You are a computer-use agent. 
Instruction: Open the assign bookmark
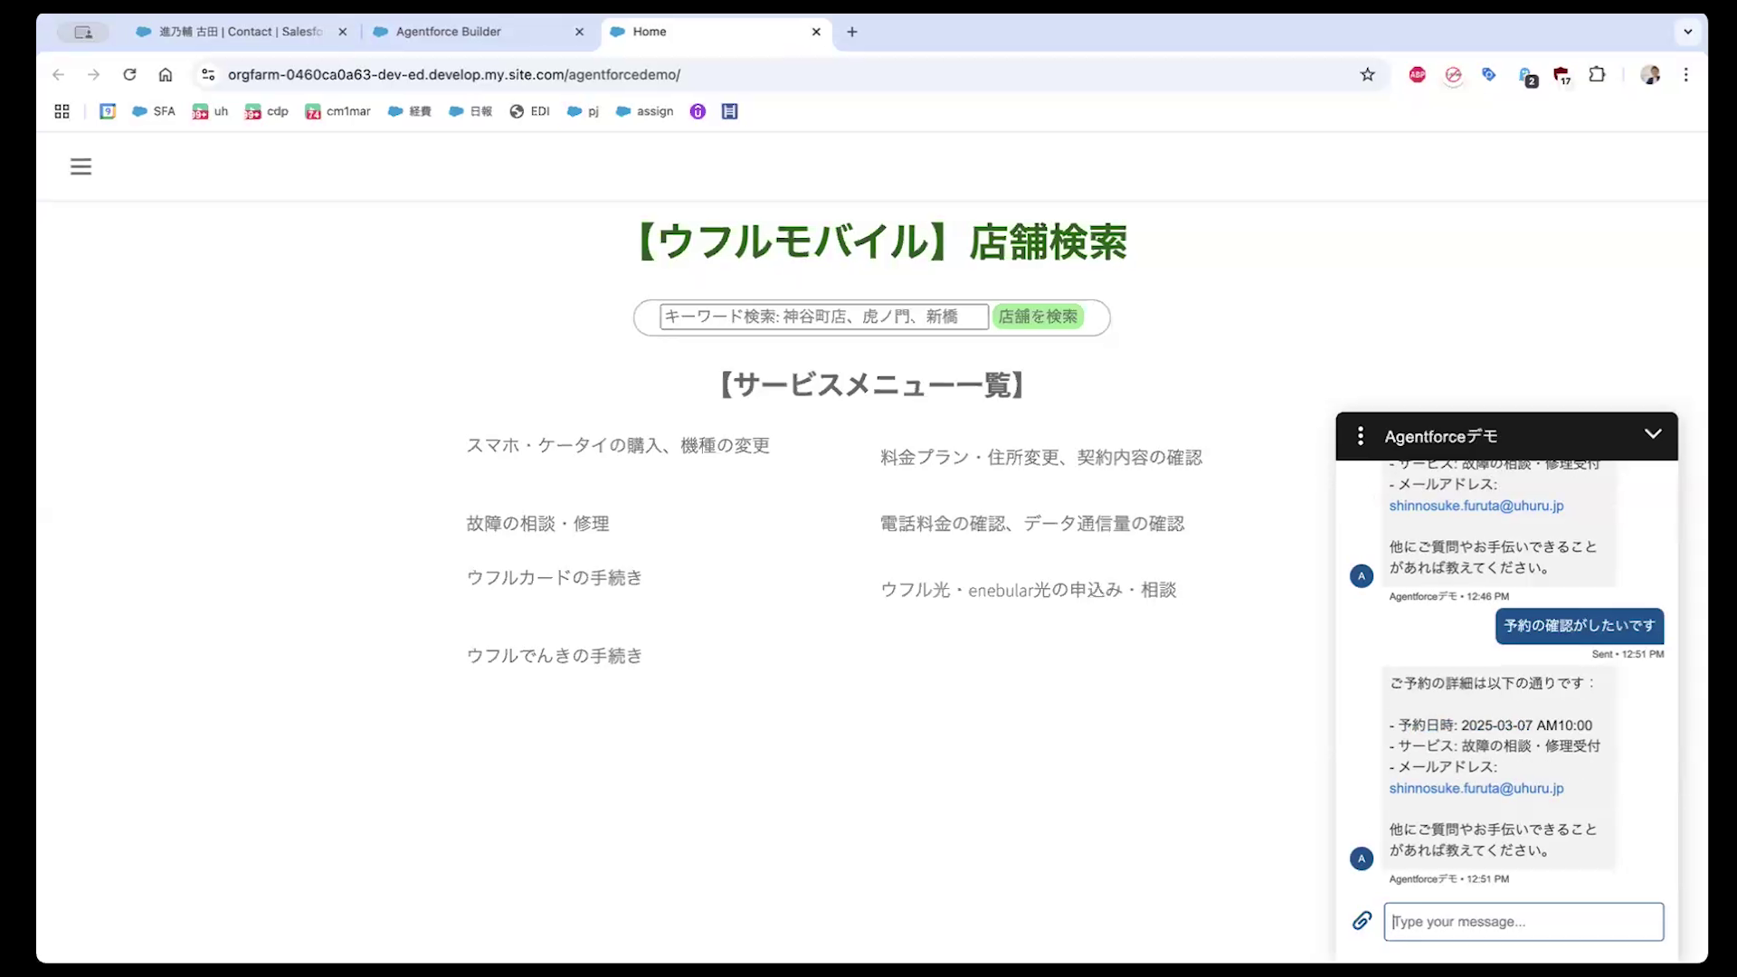(644, 111)
